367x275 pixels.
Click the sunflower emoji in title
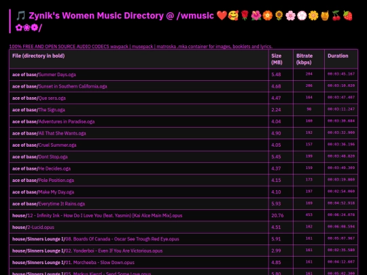(279, 16)
